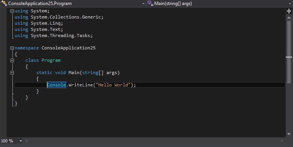
Task: Click the System.Threading.Tasks using line
Action: [54, 36]
